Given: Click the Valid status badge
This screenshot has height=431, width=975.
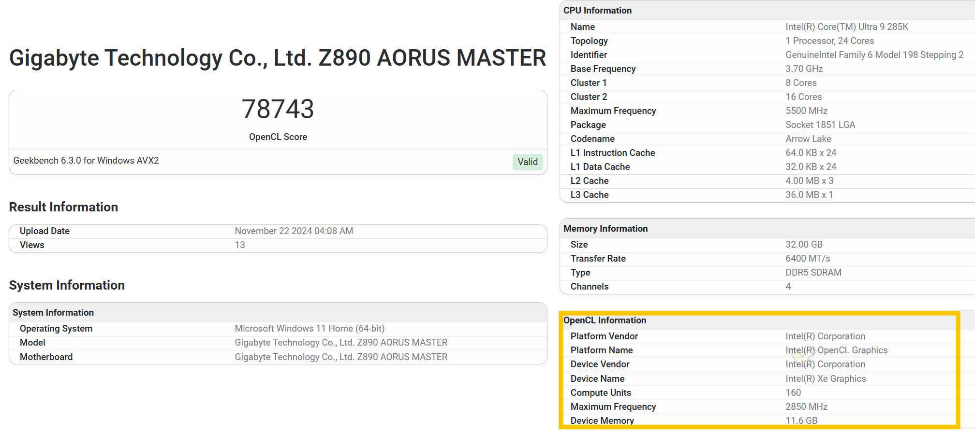Looking at the screenshot, I should (x=527, y=162).
